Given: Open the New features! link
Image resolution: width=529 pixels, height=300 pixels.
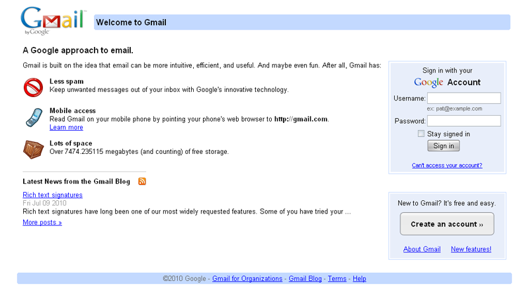Looking at the screenshot, I should coord(471,249).
